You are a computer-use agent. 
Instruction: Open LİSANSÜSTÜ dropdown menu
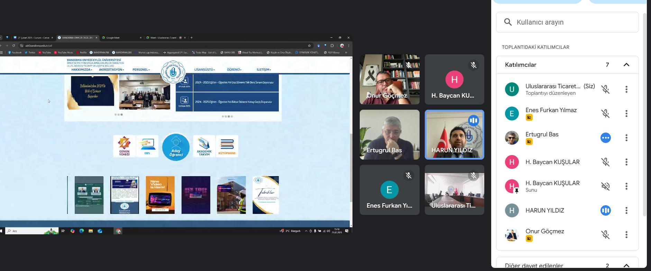point(204,70)
